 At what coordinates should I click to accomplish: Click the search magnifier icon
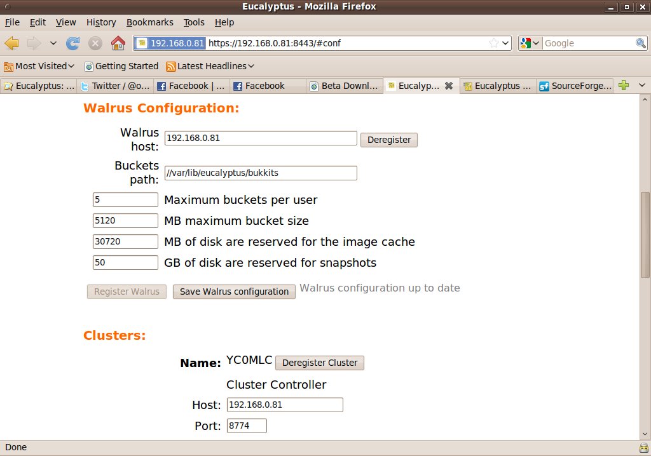pos(641,43)
